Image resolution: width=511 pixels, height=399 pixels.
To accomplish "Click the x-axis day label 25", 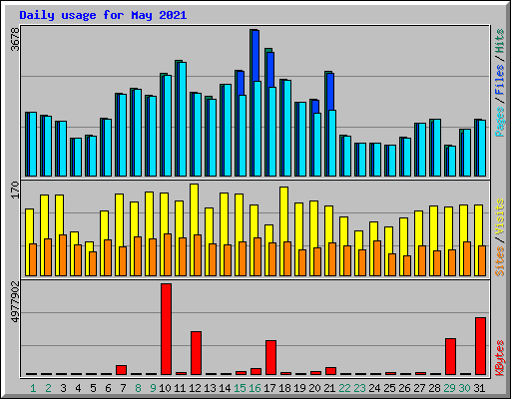I will (x=389, y=388).
